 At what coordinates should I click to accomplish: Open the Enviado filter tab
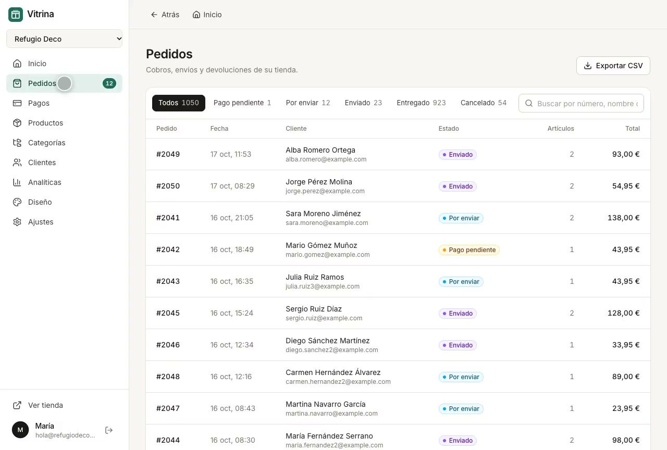click(363, 103)
